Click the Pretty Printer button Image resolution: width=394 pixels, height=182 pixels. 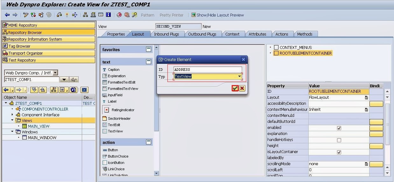click(x=172, y=15)
